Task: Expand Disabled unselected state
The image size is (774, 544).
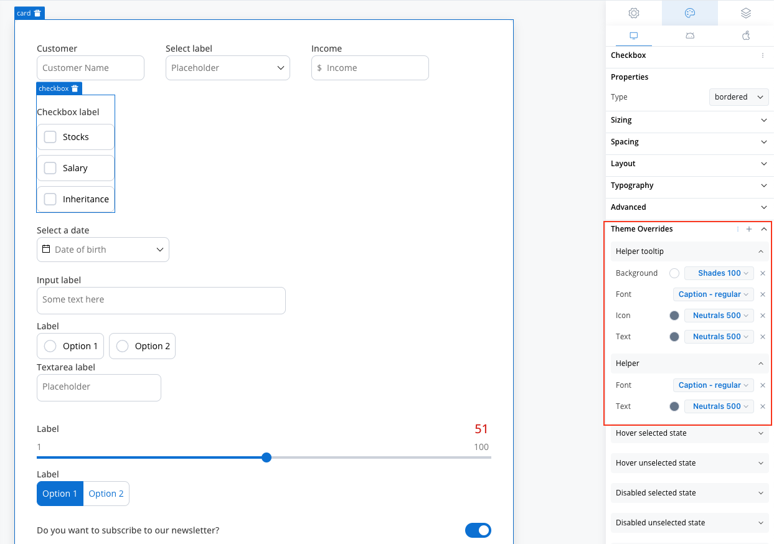Action: 690,523
